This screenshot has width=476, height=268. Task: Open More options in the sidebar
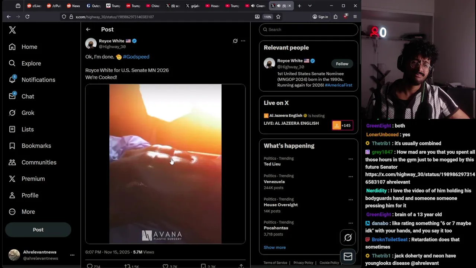22,212
